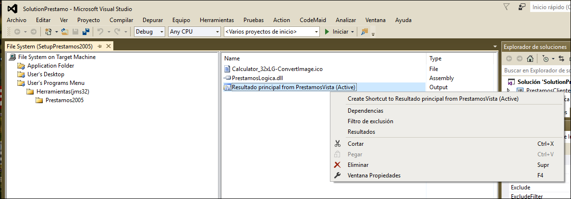
Task: Open the Redo history dropdown arrow
Action: click(126, 32)
